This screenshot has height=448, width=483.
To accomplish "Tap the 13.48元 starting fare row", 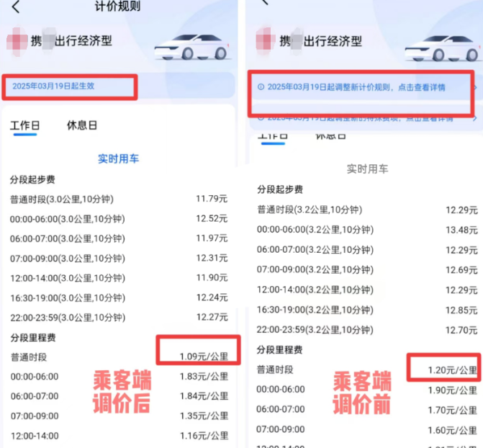I will click(367, 230).
